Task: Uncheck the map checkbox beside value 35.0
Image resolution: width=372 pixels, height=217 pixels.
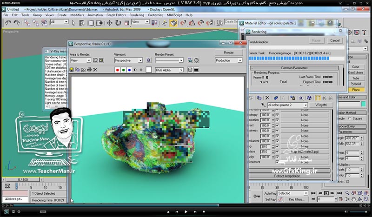Action: click(277, 151)
